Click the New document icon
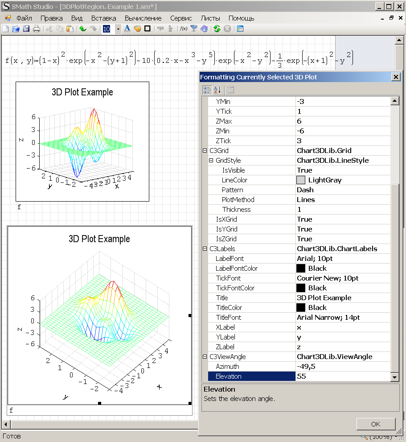Screen dimensions: 406x442 click(5, 29)
